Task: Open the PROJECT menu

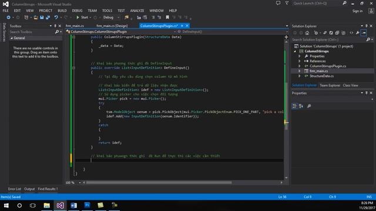Action: pos(46,11)
